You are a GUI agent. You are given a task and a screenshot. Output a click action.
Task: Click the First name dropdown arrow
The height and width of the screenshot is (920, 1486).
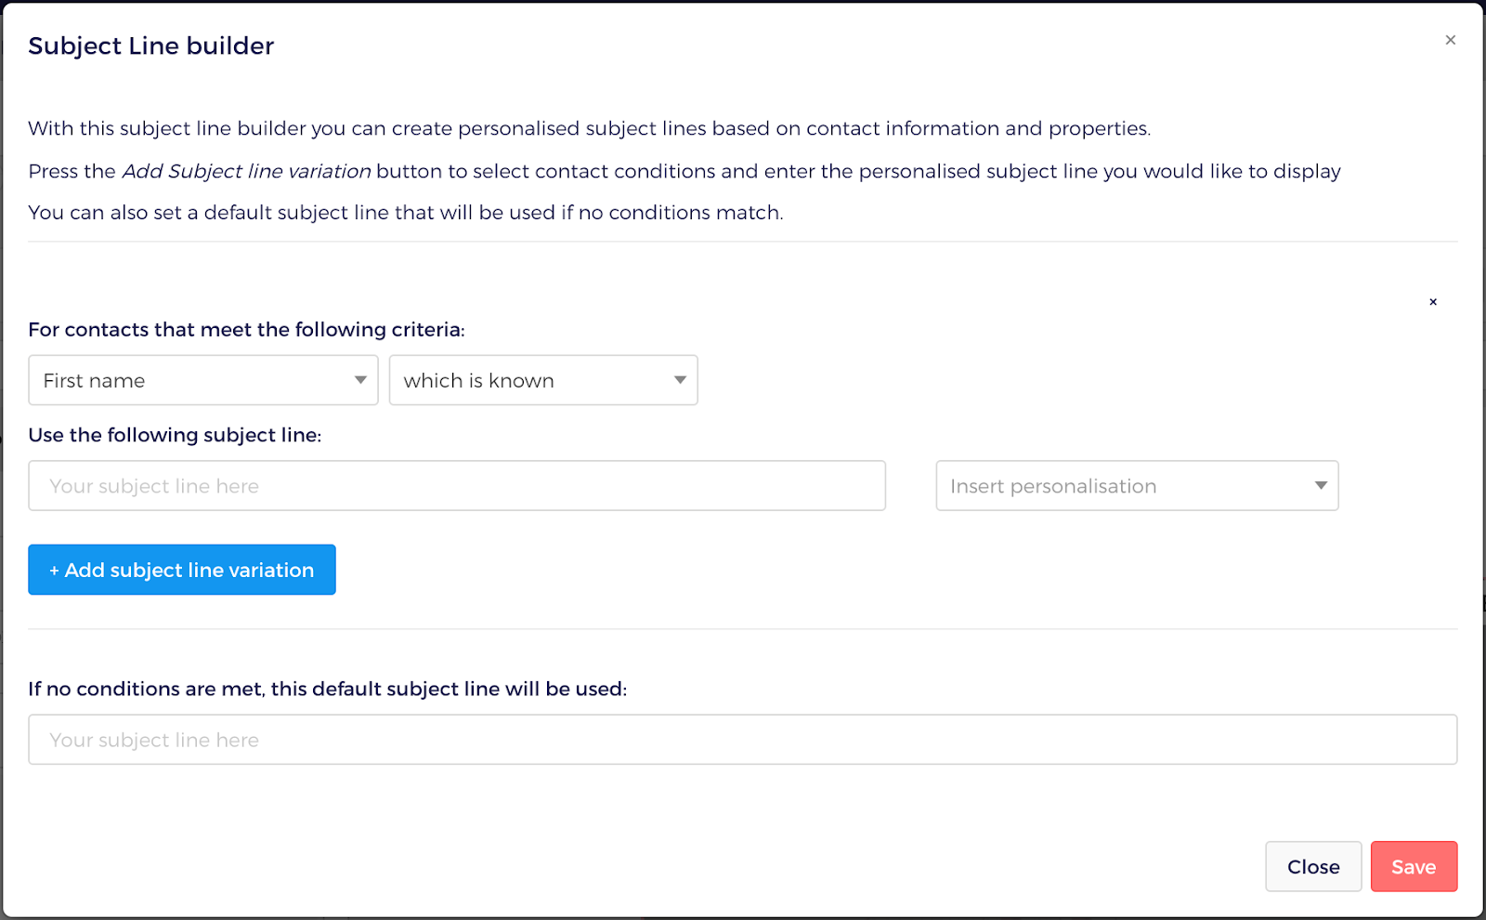[360, 380]
